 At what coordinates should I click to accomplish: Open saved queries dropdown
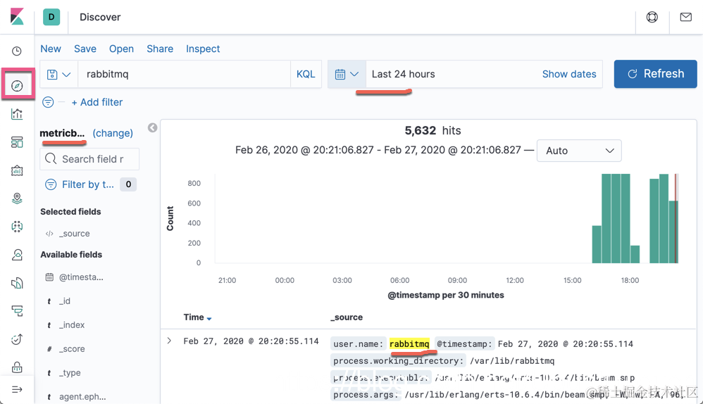point(59,75)
